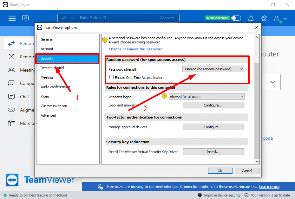Image resolution: width=295 pixels, height=199 pixels.
Task: Click Install for Virtual Security Key Driver
Action: tap(213, 152)
